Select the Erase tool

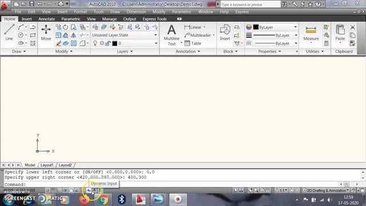click(x=58, y=43)
